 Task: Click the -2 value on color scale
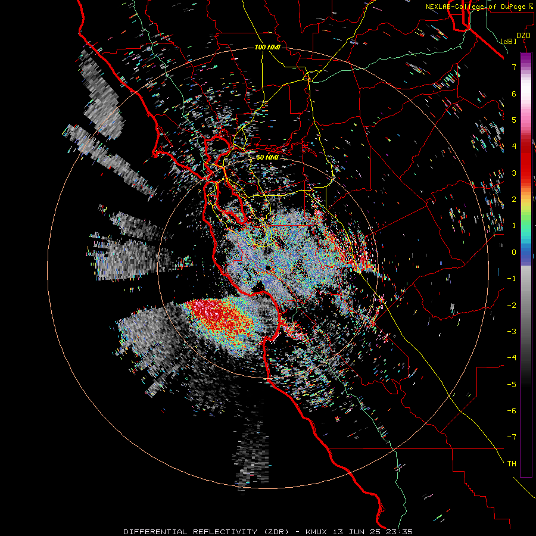[x=512, y=306]
